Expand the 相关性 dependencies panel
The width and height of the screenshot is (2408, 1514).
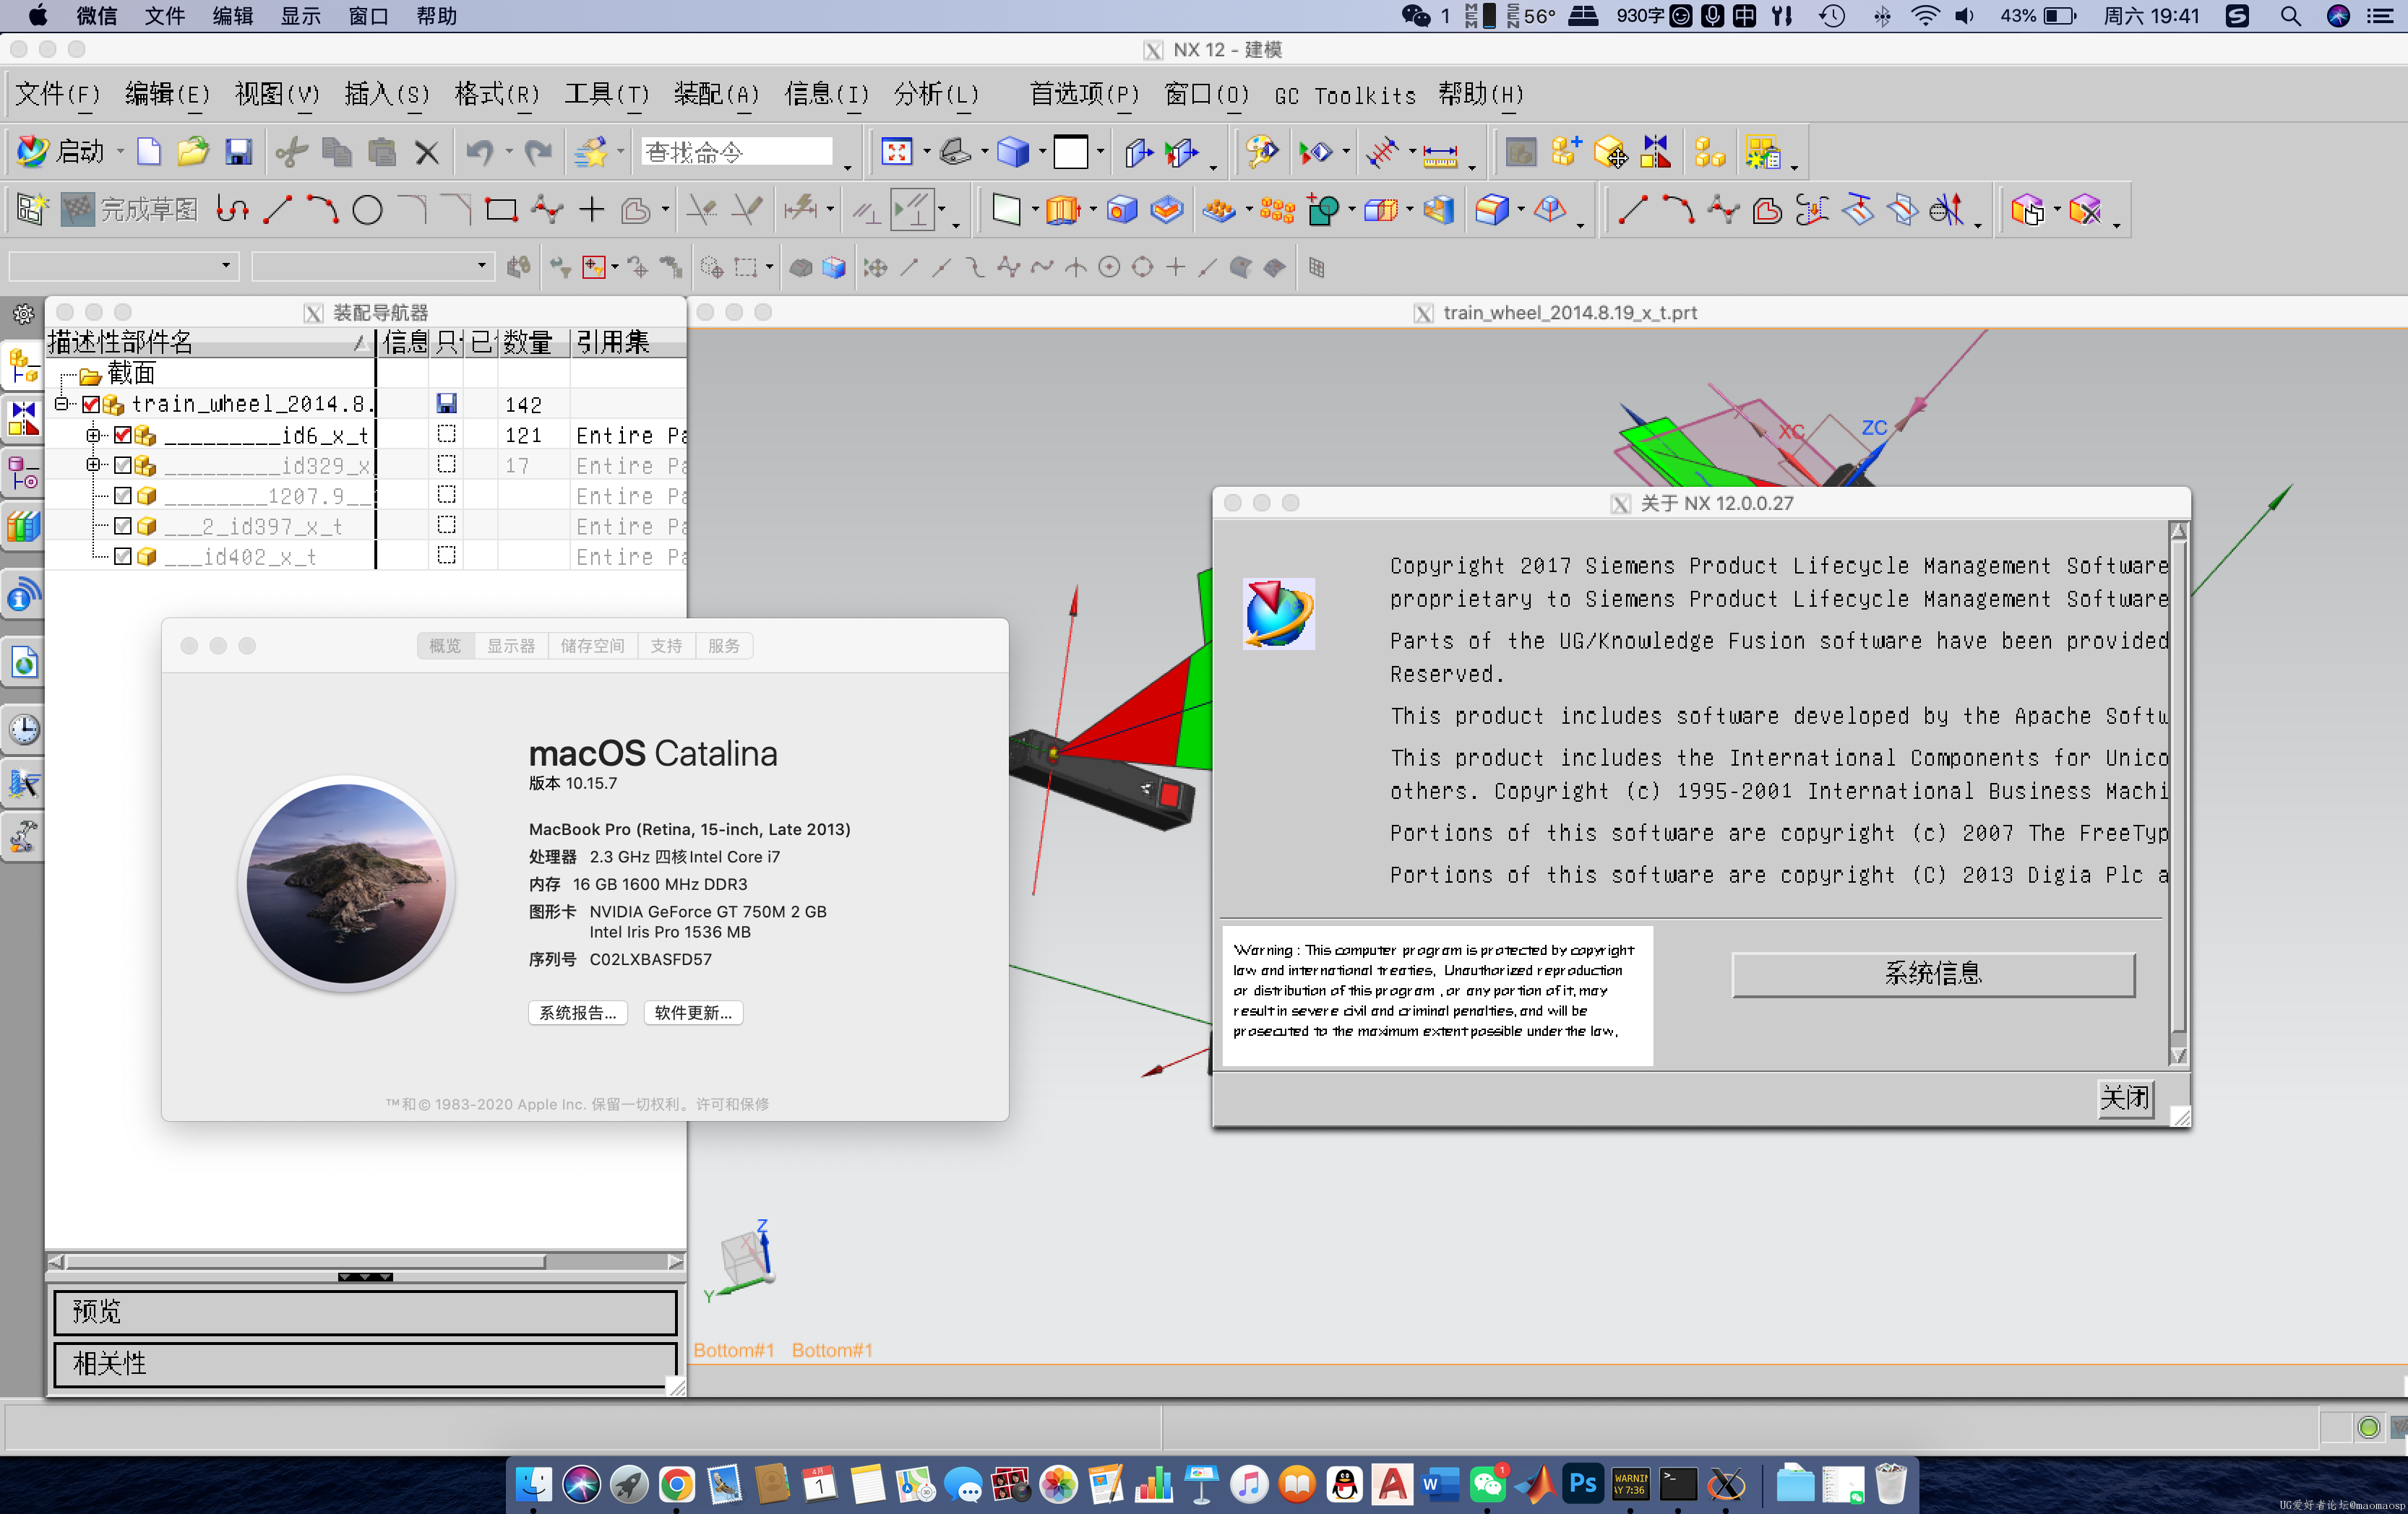click(x=365, y=1364)
